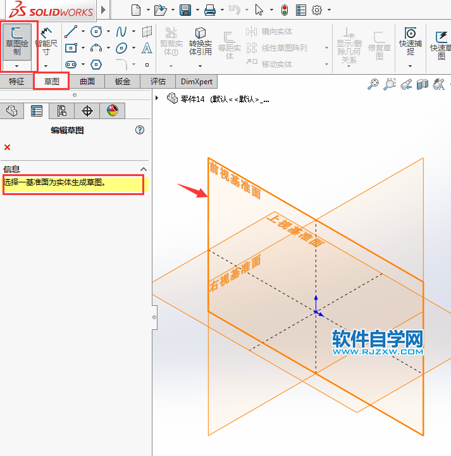Switch to the DimXpert tab
Viewport: 451px width, 456px height.
tap(197, 82)
